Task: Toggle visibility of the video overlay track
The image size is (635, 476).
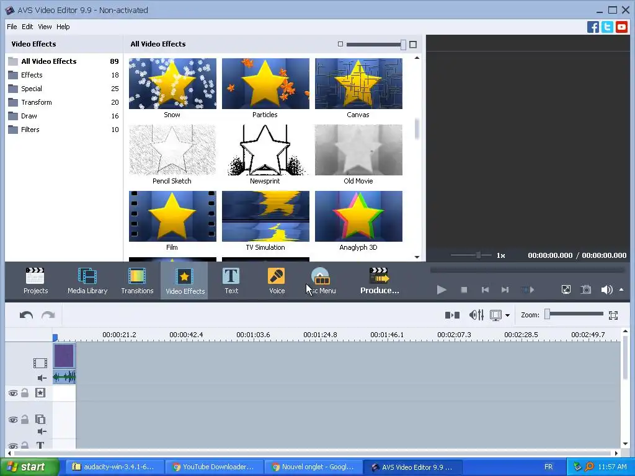Action: click(x=13, y=420)
